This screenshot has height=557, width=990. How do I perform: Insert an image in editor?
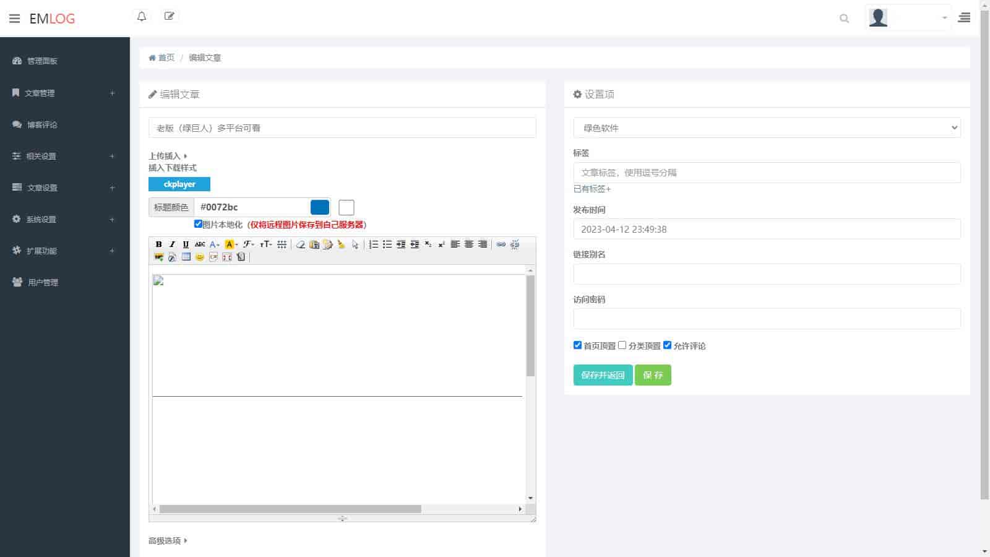coord(159,257)
